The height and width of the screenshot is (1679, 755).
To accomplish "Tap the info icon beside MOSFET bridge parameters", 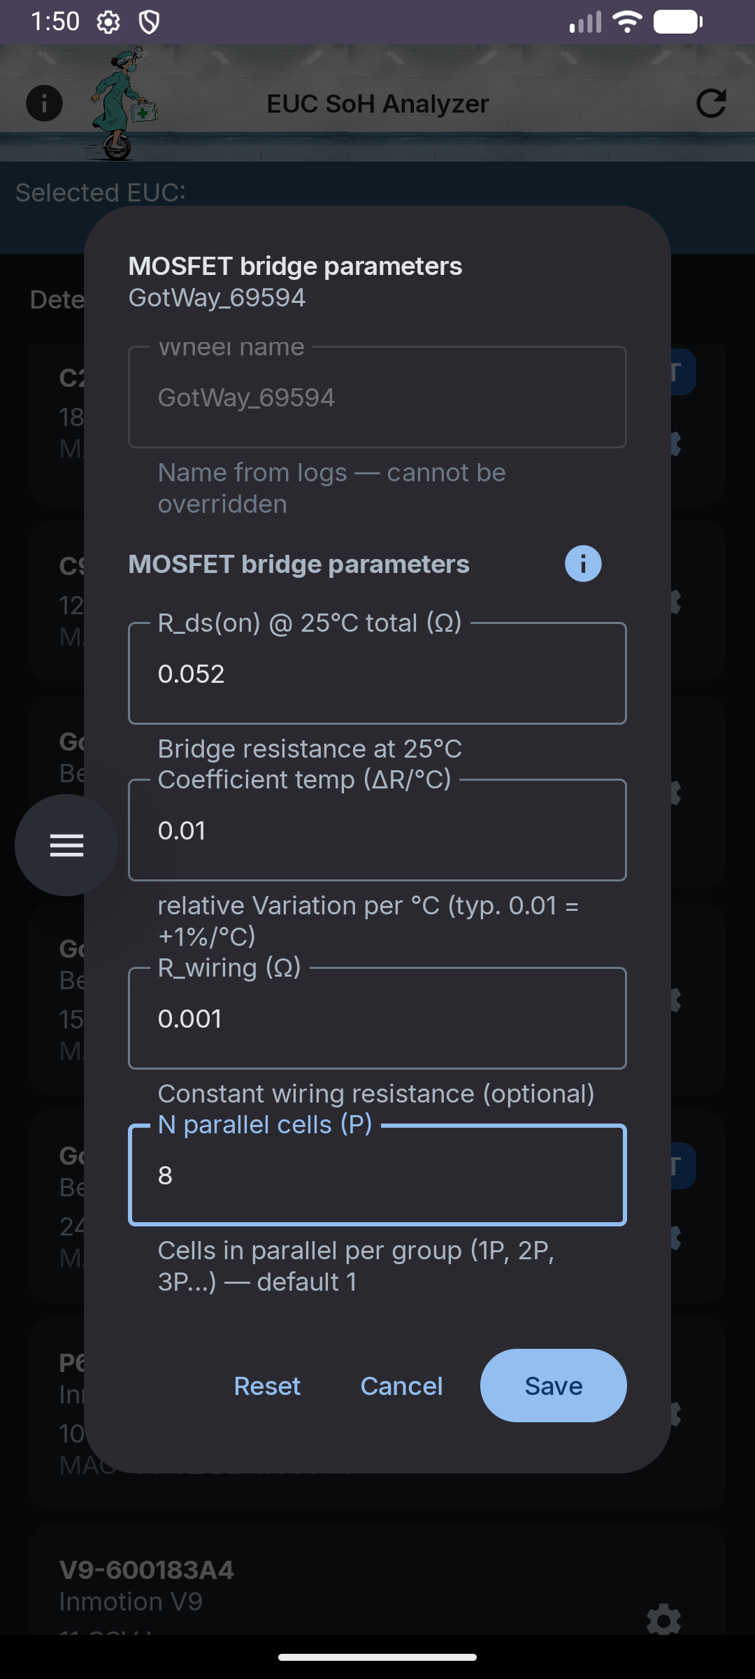I will tap(583, 564).
